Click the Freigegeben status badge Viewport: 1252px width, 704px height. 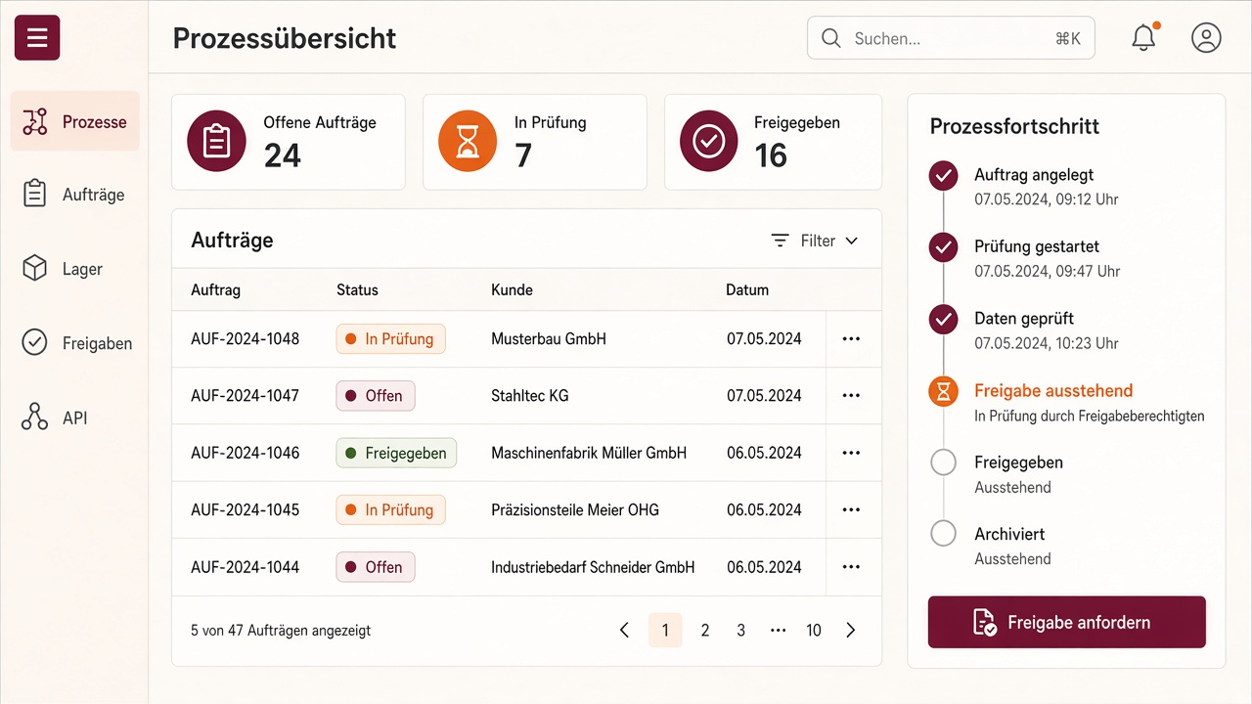pos(396,453)
